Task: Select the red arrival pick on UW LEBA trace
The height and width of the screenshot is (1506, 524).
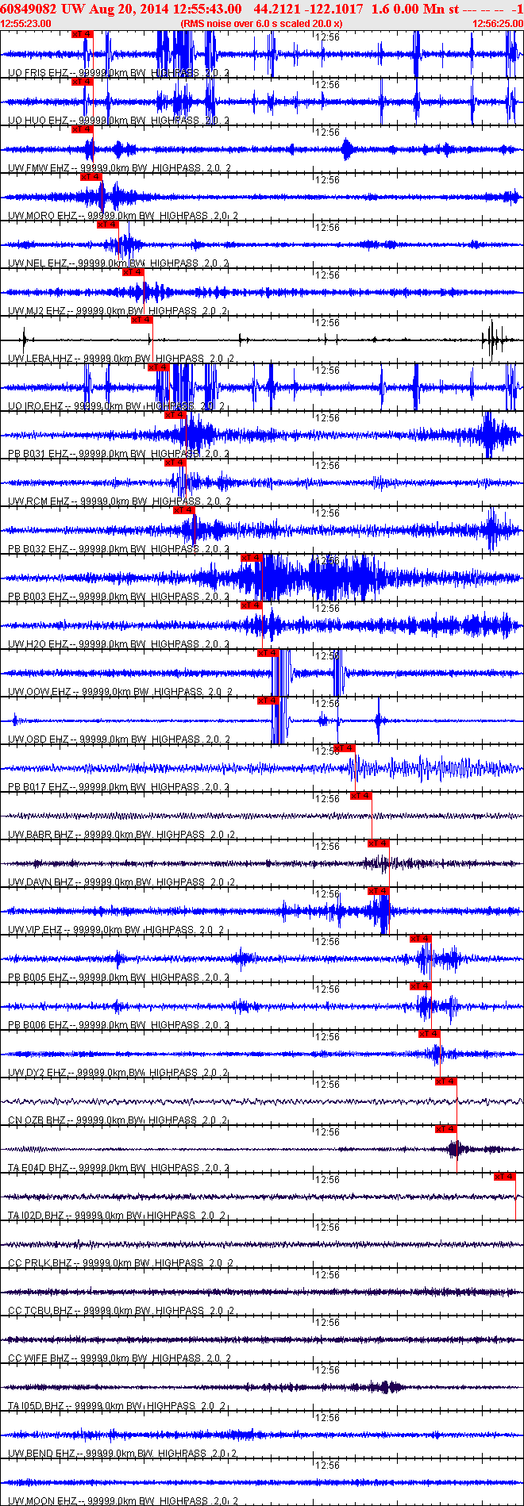Action: pos(142,320)
